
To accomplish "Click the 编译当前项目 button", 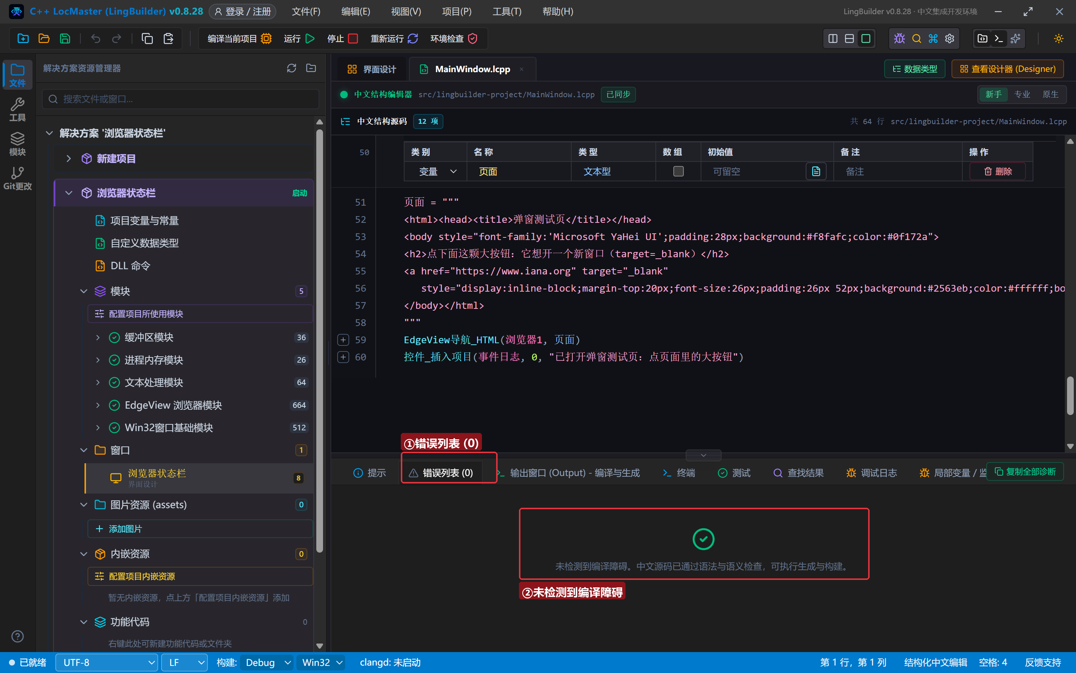I will coord(239,39).
